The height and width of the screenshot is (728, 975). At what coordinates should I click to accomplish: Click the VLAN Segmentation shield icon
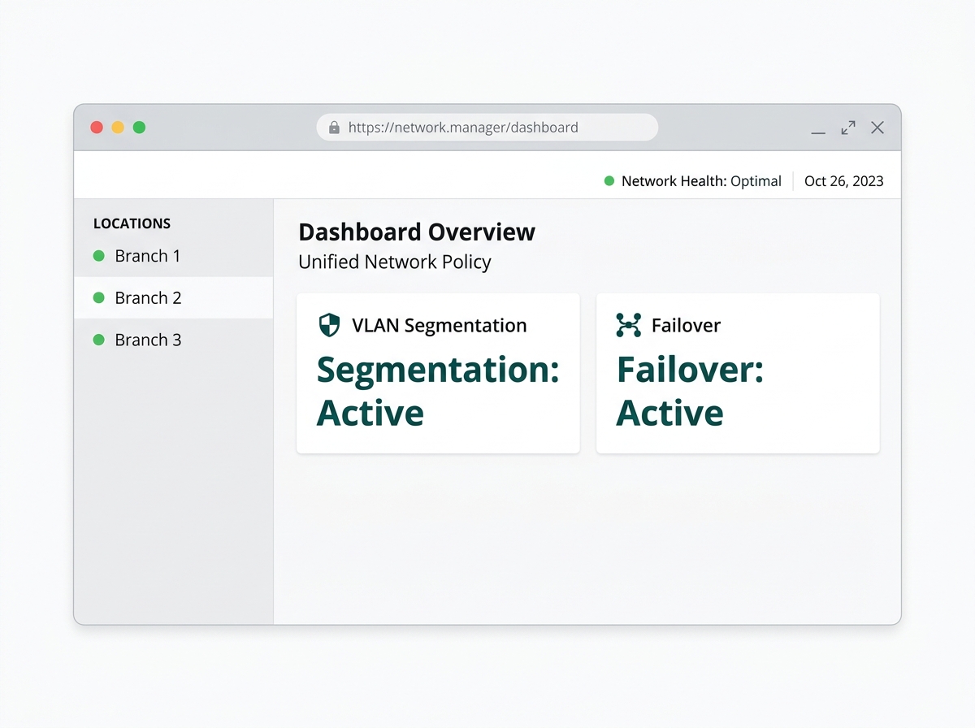[328, 326]
